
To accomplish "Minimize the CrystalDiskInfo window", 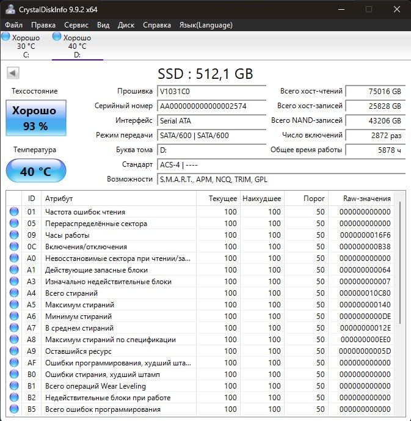I will coord(341,9).
